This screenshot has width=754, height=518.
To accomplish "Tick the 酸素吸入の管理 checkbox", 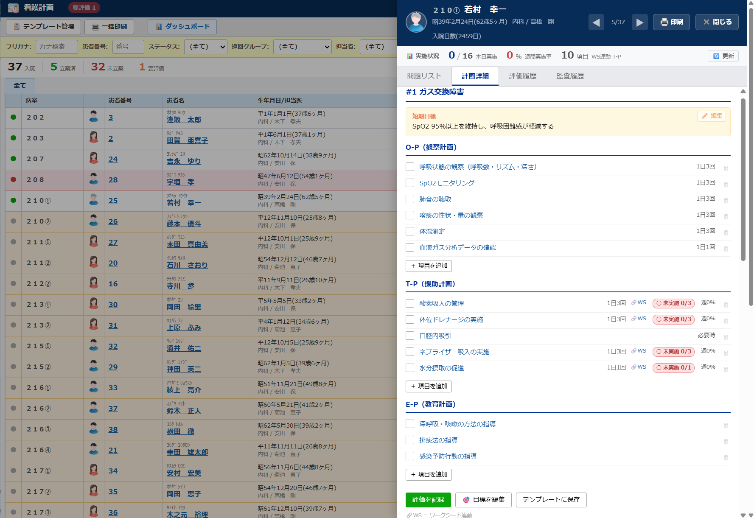I will [x=410, y=303].
